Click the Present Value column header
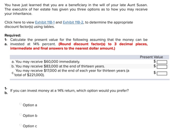 click(x=151, y=57)
